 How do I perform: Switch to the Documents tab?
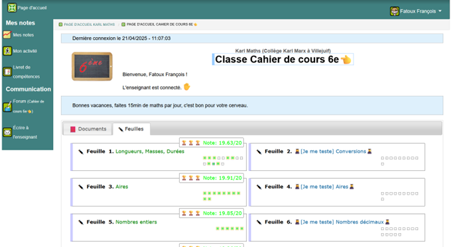pos(89,129)
